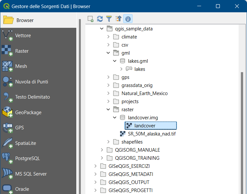Expand the GISeQGIS_OUTPUT folder
Screen dimensions: 247x194
[95, 182]
